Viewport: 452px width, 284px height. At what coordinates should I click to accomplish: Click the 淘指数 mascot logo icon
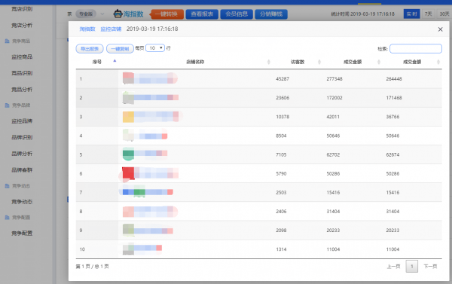[x=118, y=14]
